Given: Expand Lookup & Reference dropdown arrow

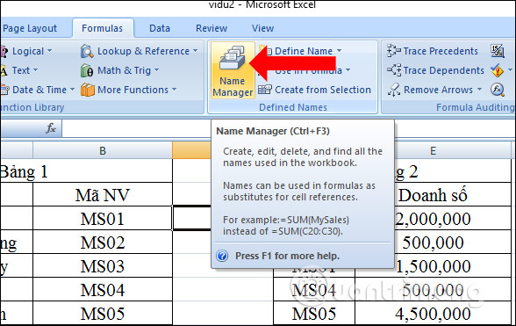Looking at the screenshot, I should (196, 51).
